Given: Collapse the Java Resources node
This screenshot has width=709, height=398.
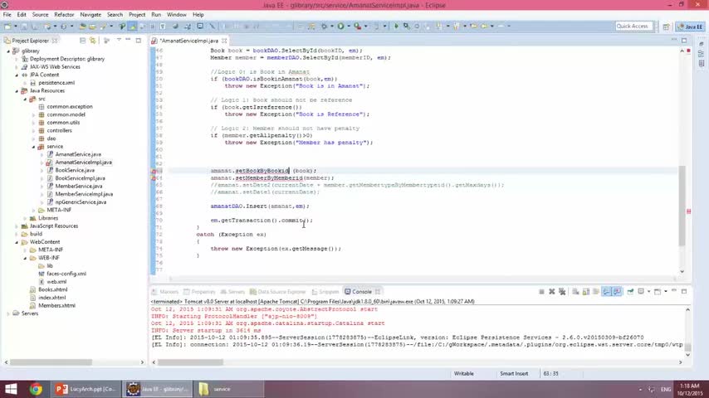Looking at the screenshot, I should click(17, 91).
